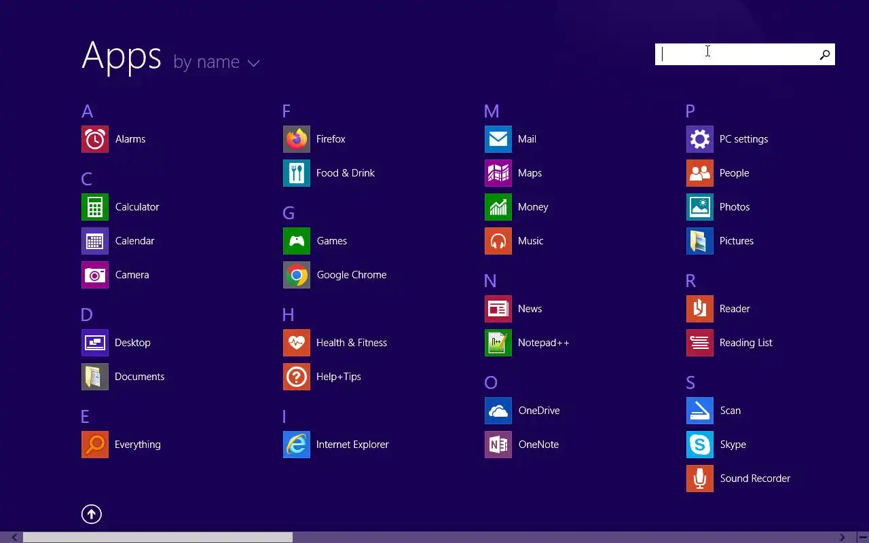Click the letter A group header
869x543 pixels.
(87, 111)
